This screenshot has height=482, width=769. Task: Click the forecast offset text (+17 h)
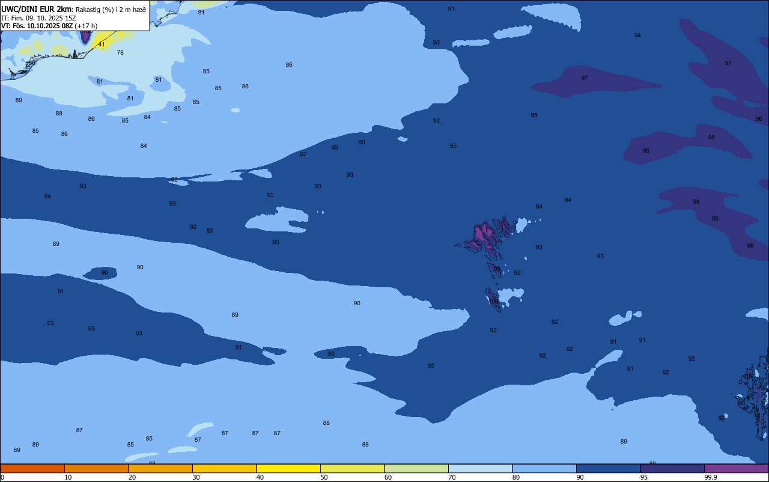tap(87, 26)
